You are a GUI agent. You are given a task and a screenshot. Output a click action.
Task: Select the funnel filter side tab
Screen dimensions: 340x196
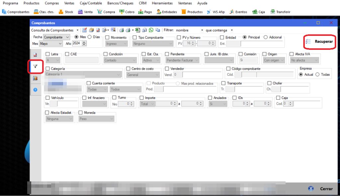(x=35, y=66)
